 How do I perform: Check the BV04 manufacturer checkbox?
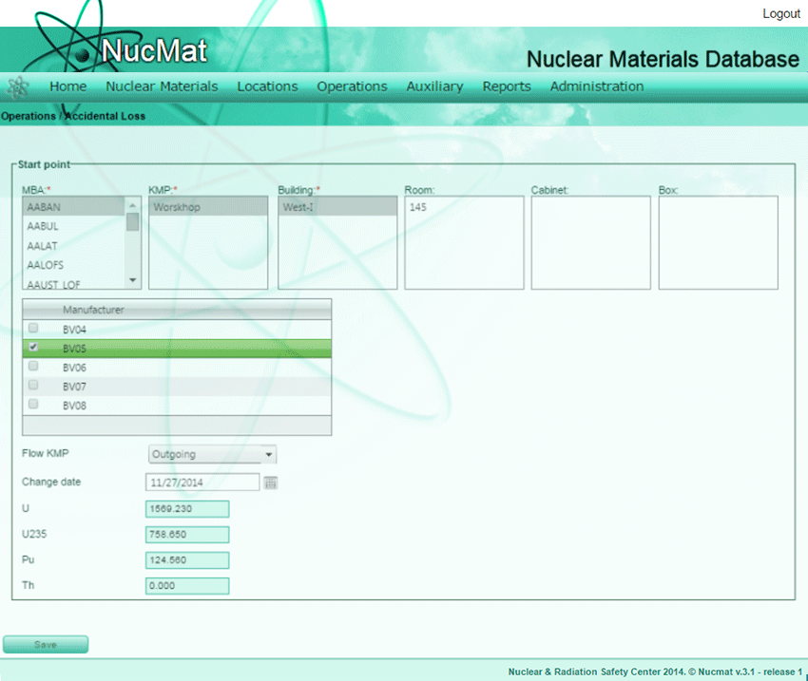(33, 328)
